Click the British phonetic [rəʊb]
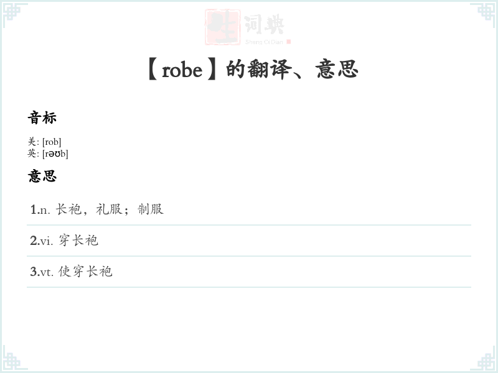This screenshot has height=373, width=498. (55, 154)
